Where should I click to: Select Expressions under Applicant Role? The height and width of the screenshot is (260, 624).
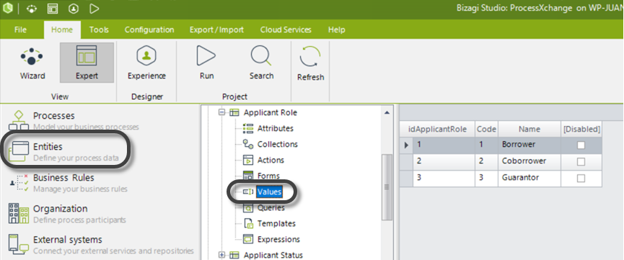[278, 239]
